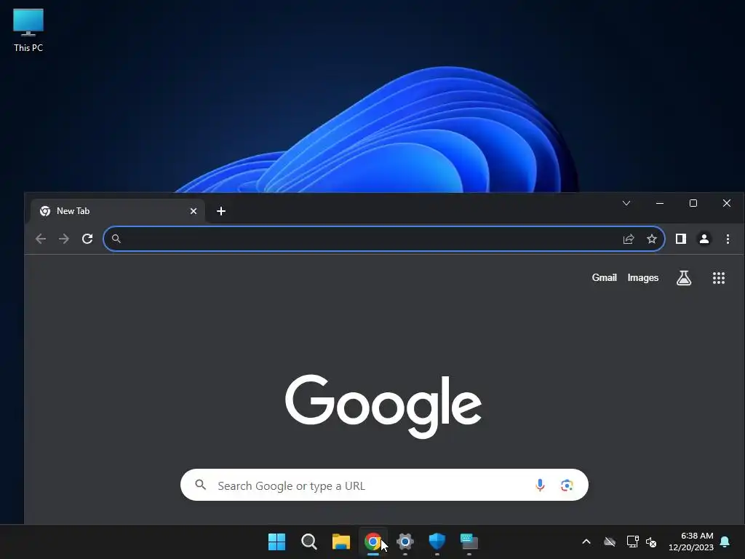This screenshot has width=745, height=559.
Task: Open the terminal-style app icon in taskbar
Action: point(469,542)
